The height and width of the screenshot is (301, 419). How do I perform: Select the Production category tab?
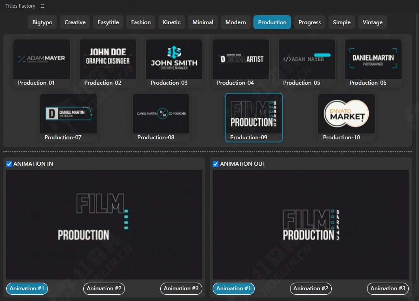(x=272, y=22)
